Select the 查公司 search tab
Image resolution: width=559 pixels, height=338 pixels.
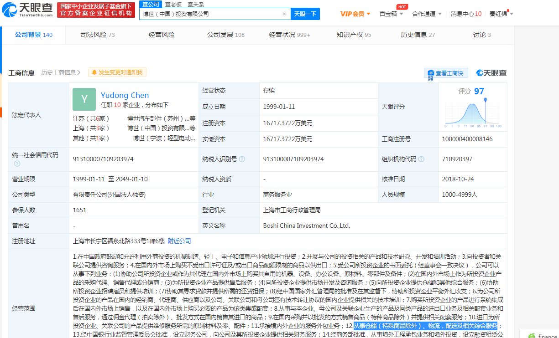point(151,4)
